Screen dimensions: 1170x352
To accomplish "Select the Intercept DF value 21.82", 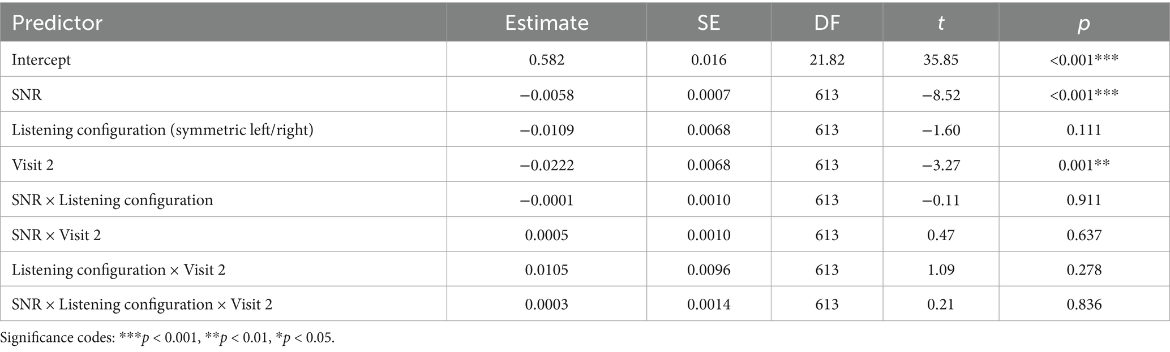I will point(826,60).
